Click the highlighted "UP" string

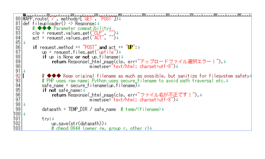130,47
